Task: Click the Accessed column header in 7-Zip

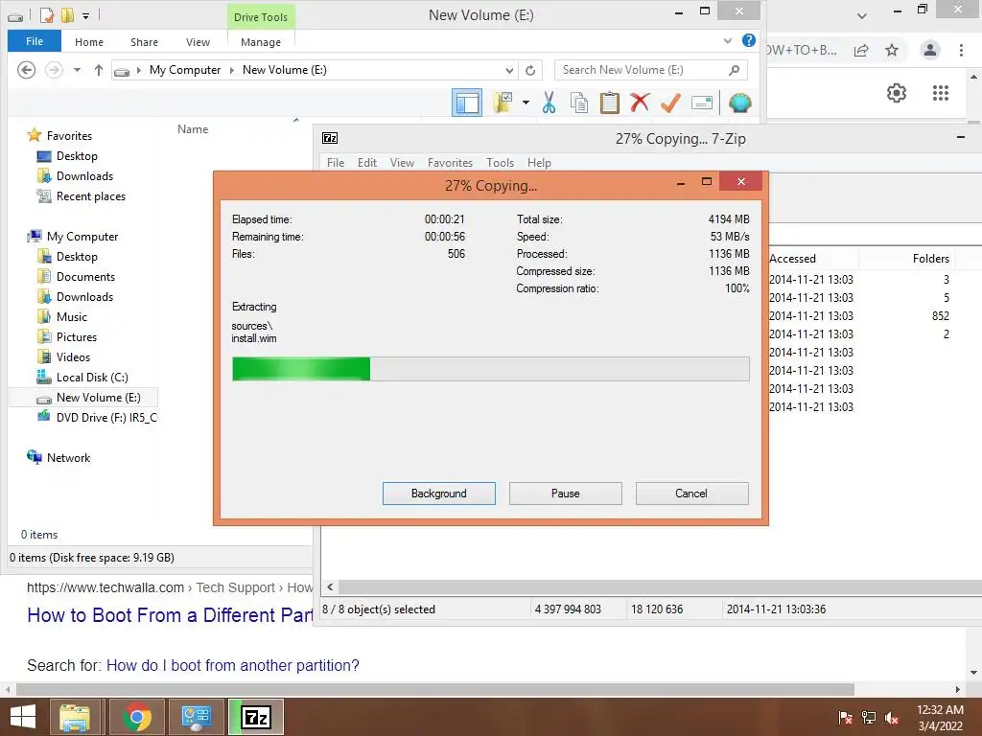Action: point(792,259)
